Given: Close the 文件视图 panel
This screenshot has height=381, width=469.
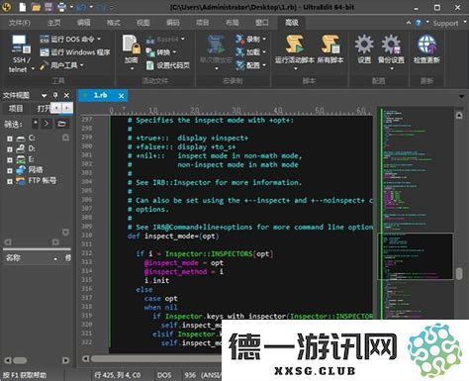Looking at the screenshot, I should point(66,95).
